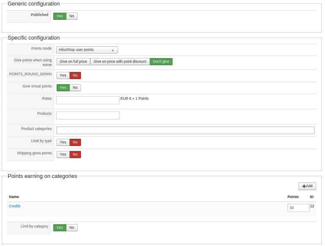
Task: Focus the Rates input field
Action: [x=88, y=100]
